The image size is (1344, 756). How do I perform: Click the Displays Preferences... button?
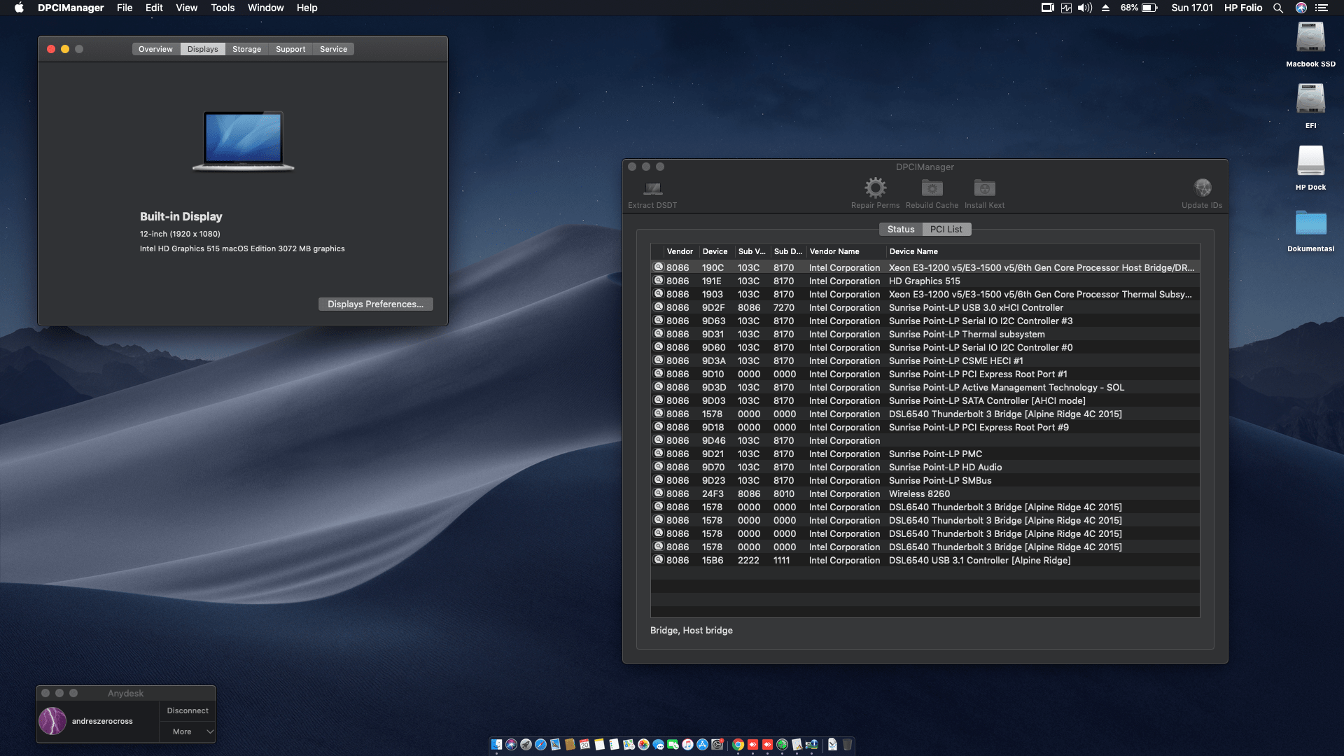click(375, 304)
